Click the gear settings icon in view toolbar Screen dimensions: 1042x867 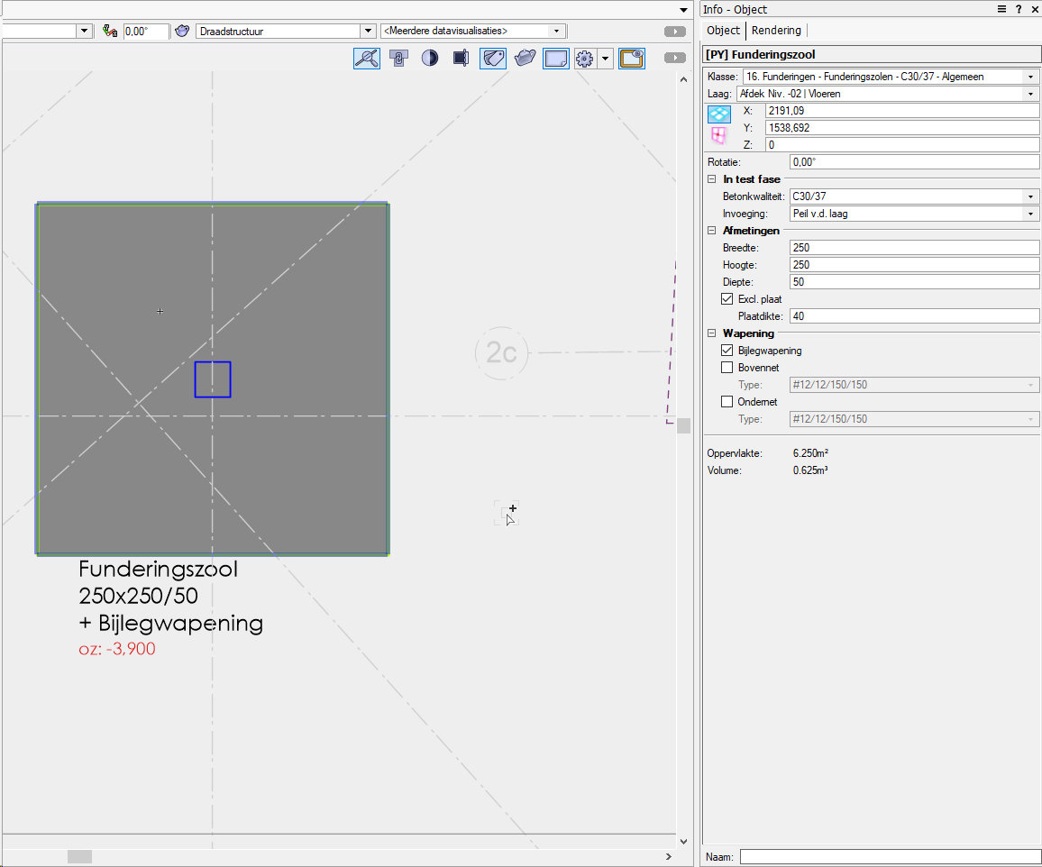584,59
